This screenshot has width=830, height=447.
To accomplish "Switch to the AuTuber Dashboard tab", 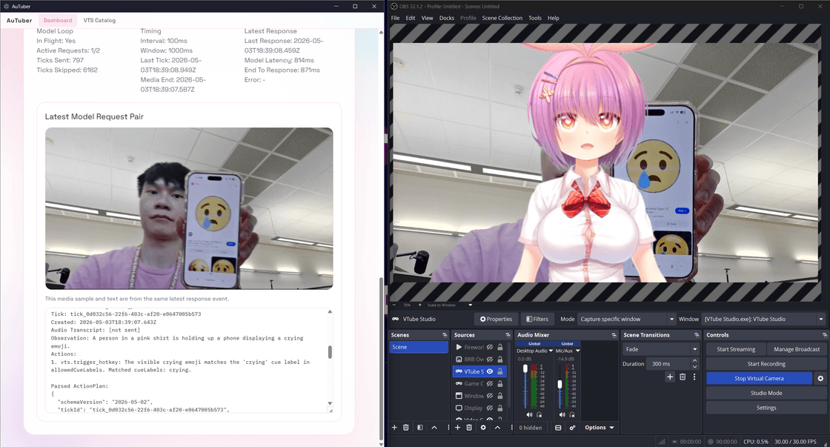I will 58,20.
